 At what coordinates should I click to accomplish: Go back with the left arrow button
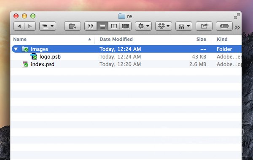tap(19, 26)
